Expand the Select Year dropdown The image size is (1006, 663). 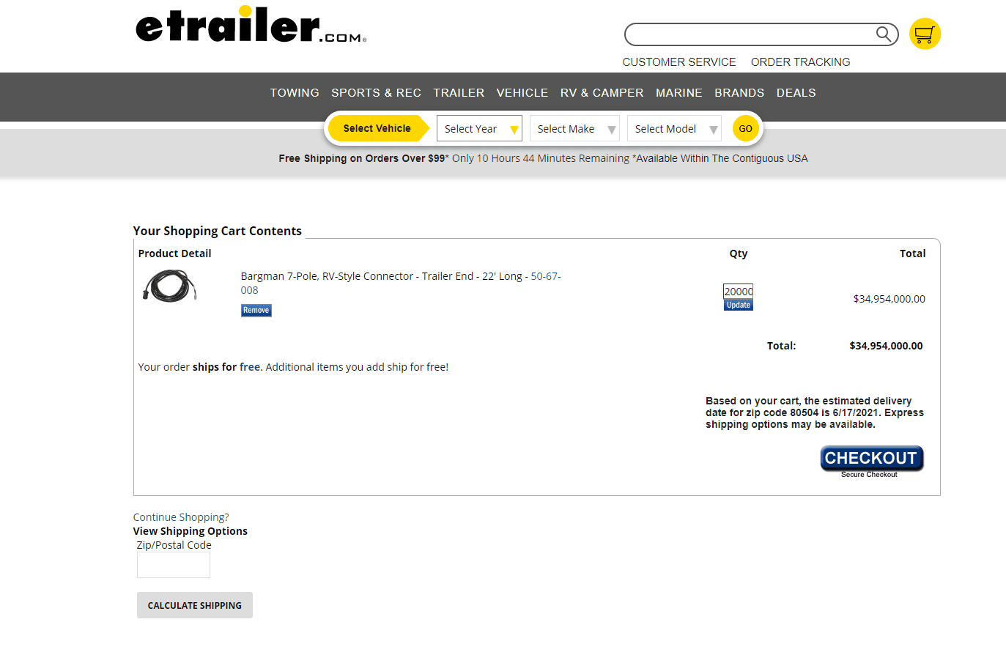pyautogui.click(x=479, y=129)
